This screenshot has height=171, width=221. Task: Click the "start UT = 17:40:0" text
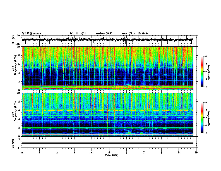pyautogui.click(x=135, y=34)
